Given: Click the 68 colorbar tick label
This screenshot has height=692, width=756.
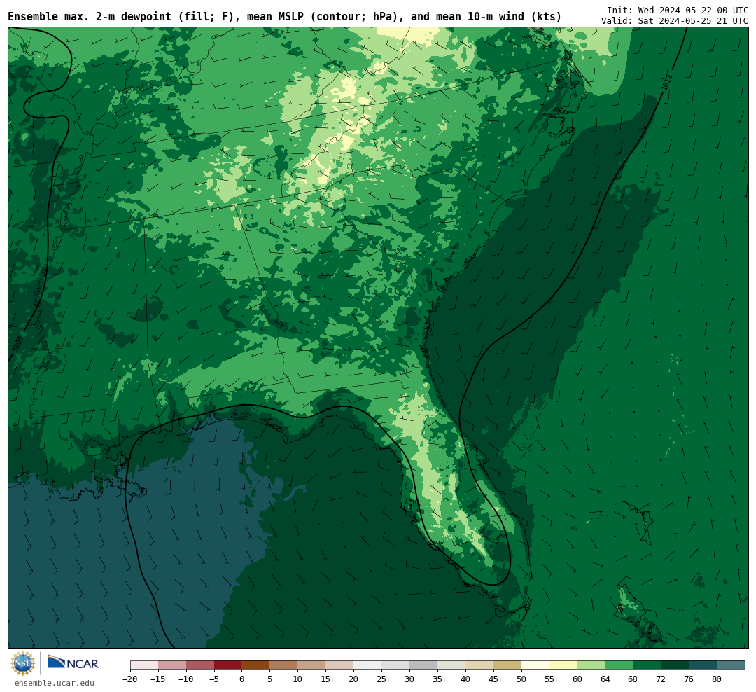Looking at the screenshot, I should tap(633, 679).
